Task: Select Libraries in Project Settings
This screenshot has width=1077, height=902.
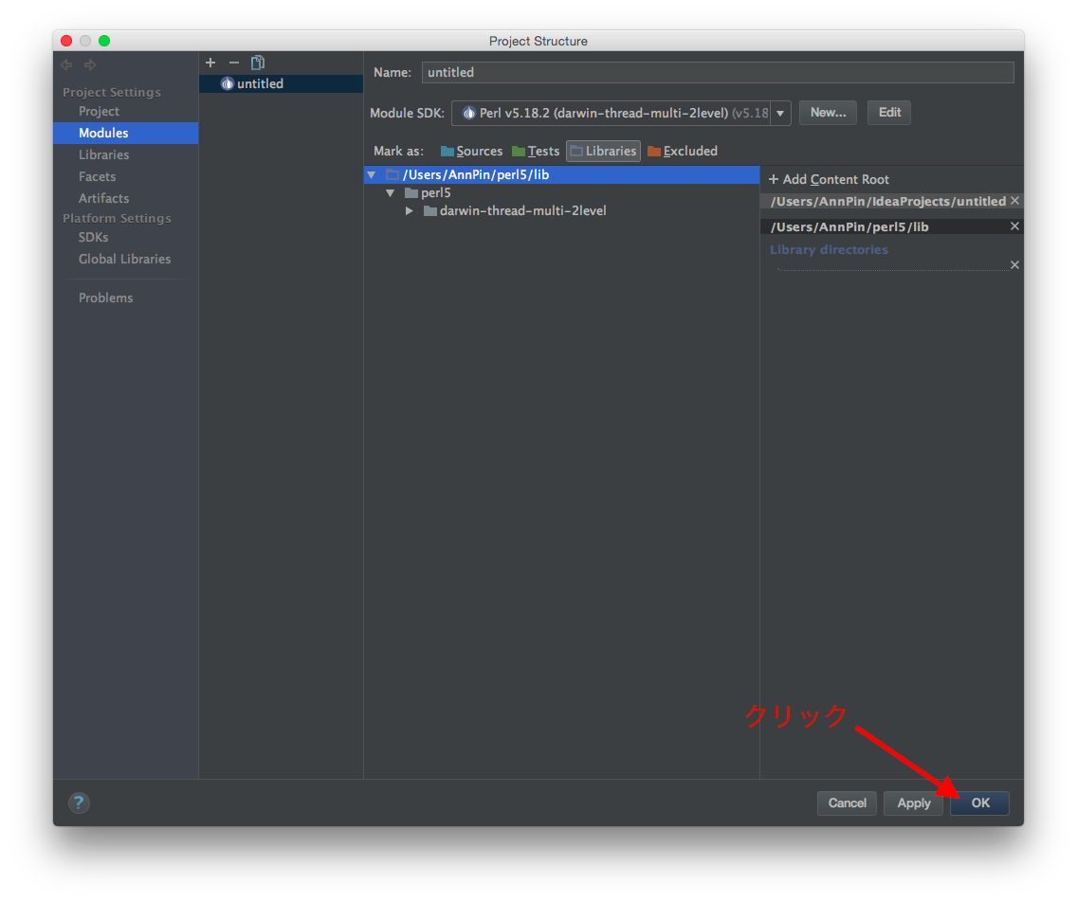Action: (x=103, y=154)
